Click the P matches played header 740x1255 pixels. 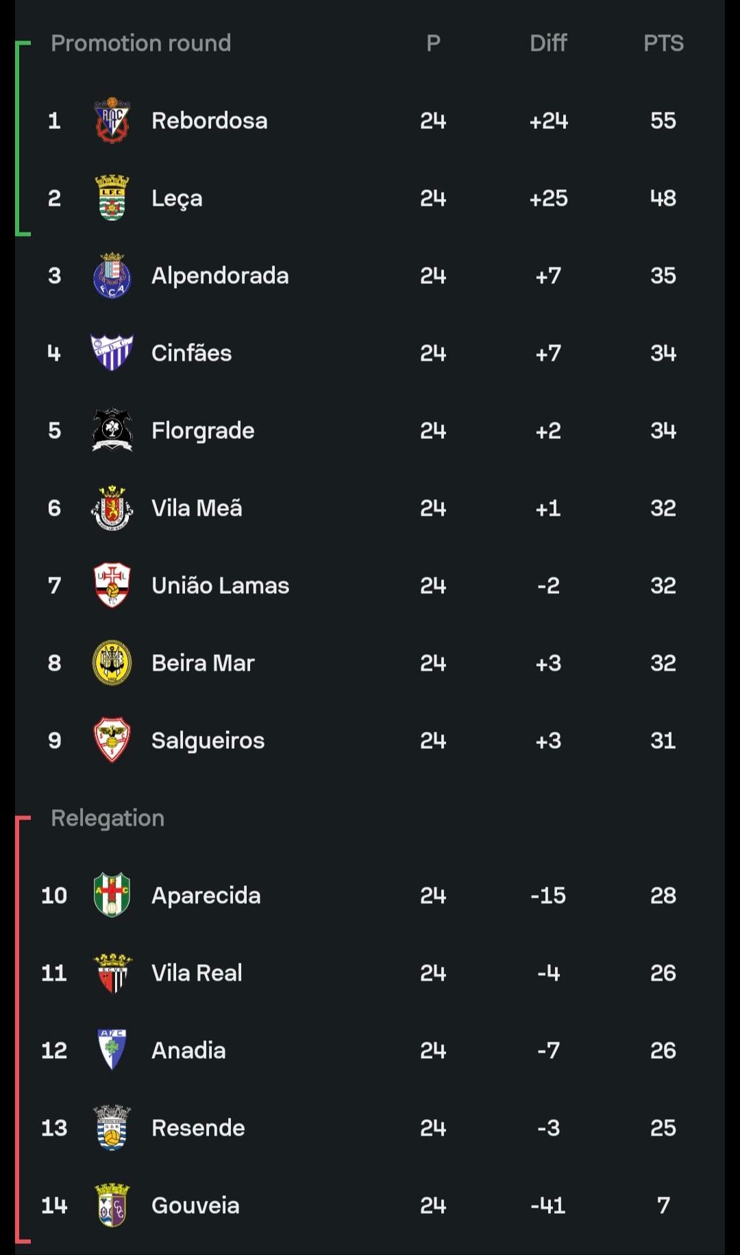(433, 43)
